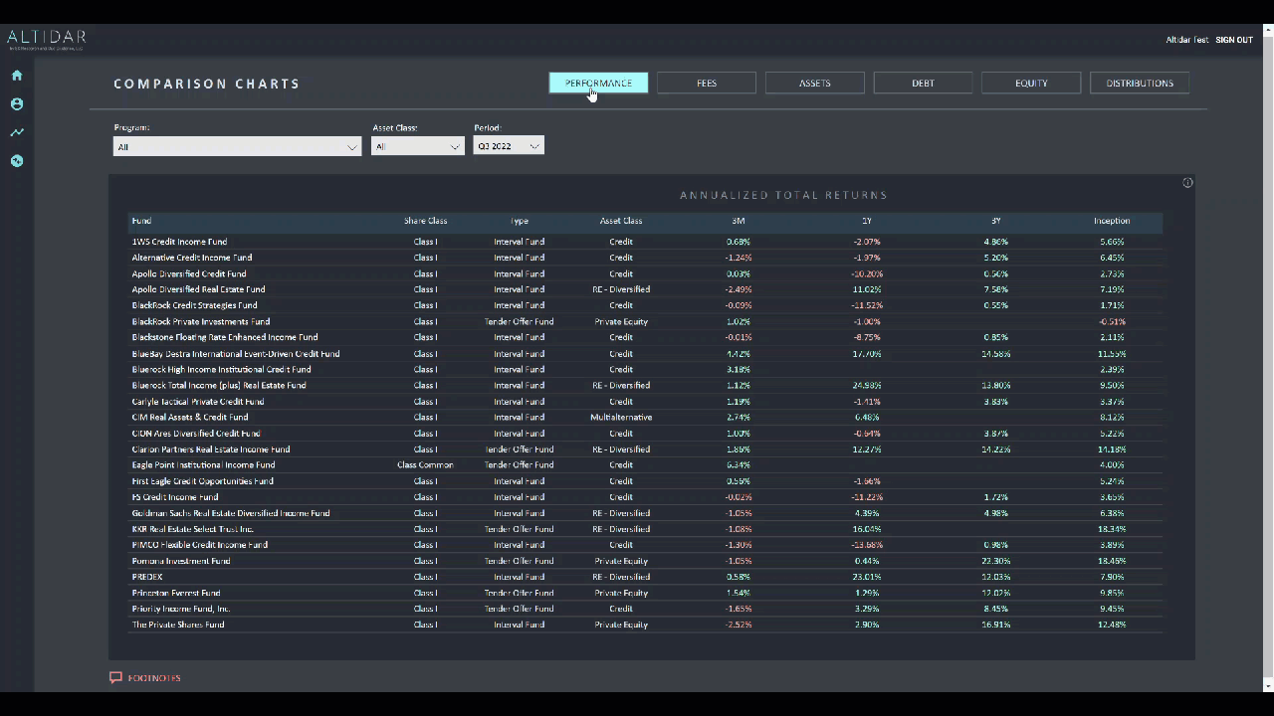The image size is (1274, 716).
Task: Sort by the 3M column header
Action: (x=739, y=221)
